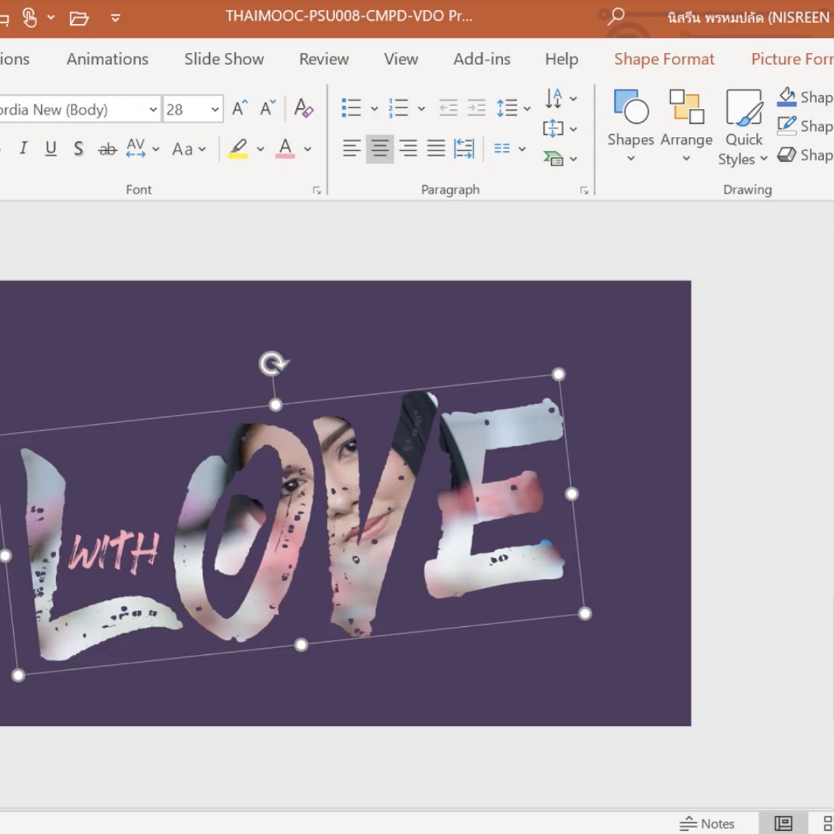This screenshot has height=834, width=834.
Task: Expand the Change Case dropdown arrow
Action: pos(202,149)
